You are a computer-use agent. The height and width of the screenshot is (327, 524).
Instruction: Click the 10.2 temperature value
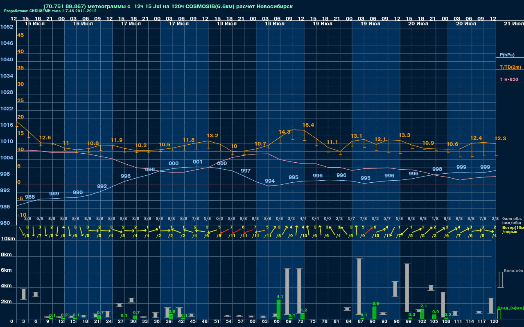141,146
